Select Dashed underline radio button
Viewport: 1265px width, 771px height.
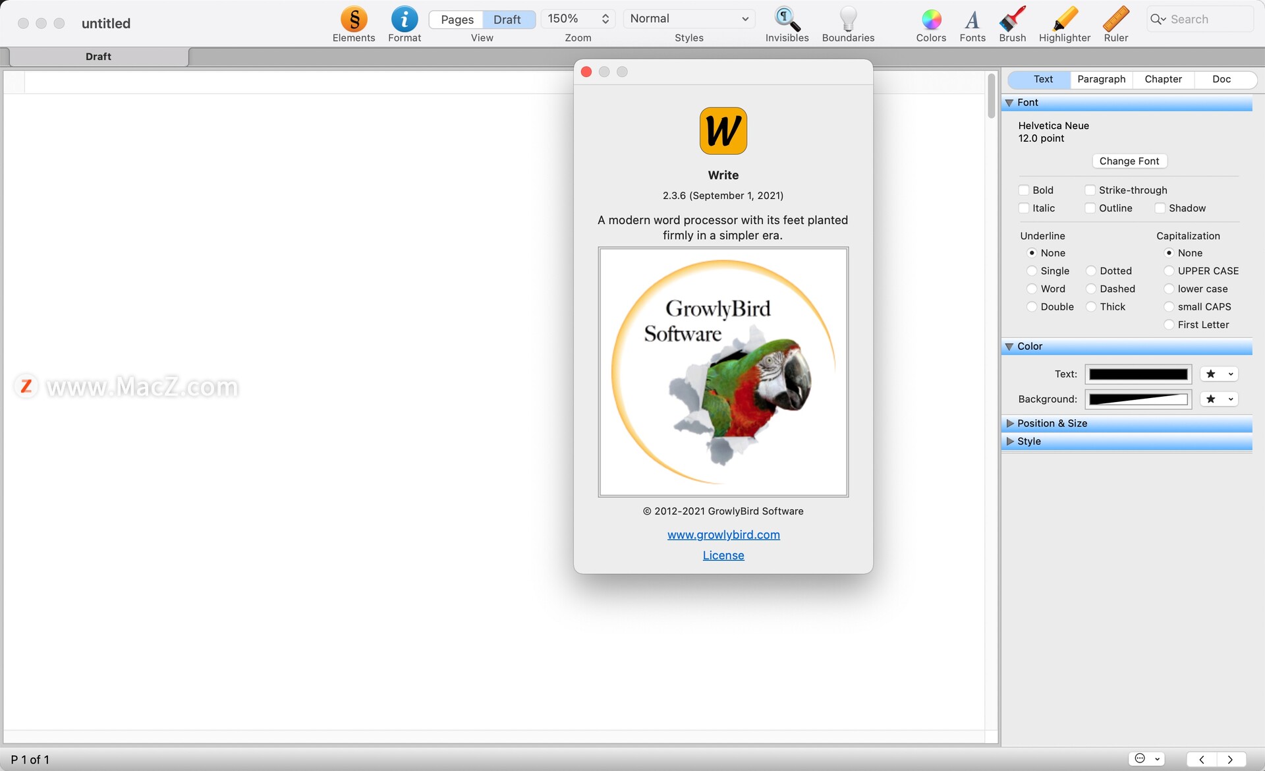(1091, 289)
